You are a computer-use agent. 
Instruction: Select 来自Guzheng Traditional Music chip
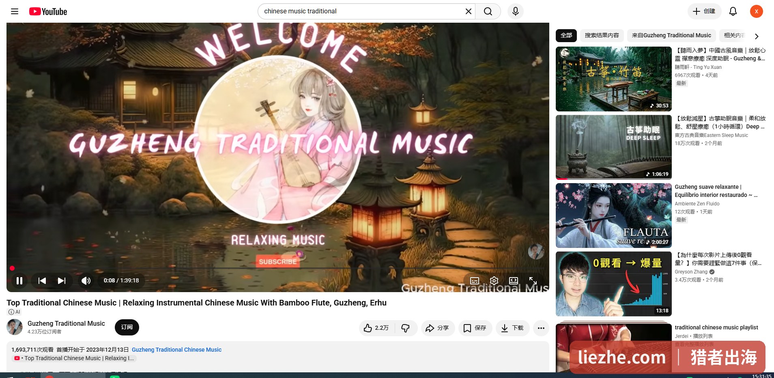pyautogui.click(x=671, y=36)
